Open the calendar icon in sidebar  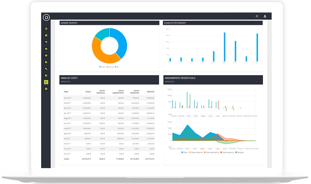pyautogui.click(x=46, y=29)
